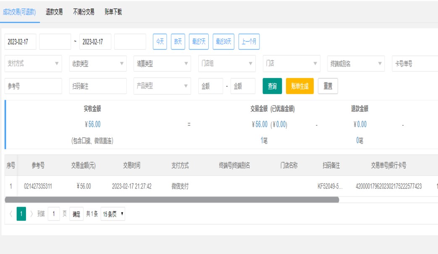Click the orange 账单生成 button

299,86
